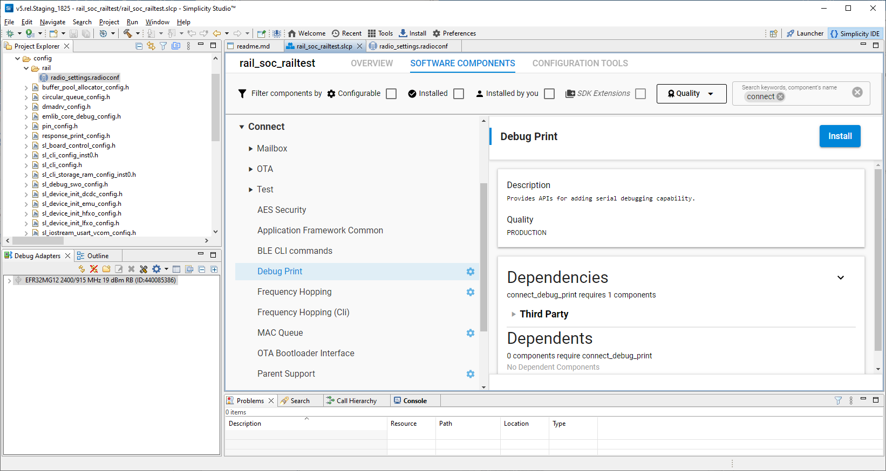Viewport: 886px width, 471px height.
Task: Install the Debug Print component
Action: (840, 136)
